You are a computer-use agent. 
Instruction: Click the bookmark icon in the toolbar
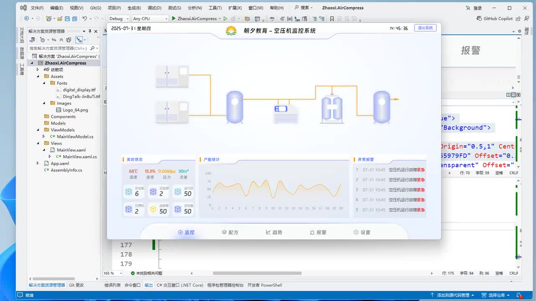332,18
